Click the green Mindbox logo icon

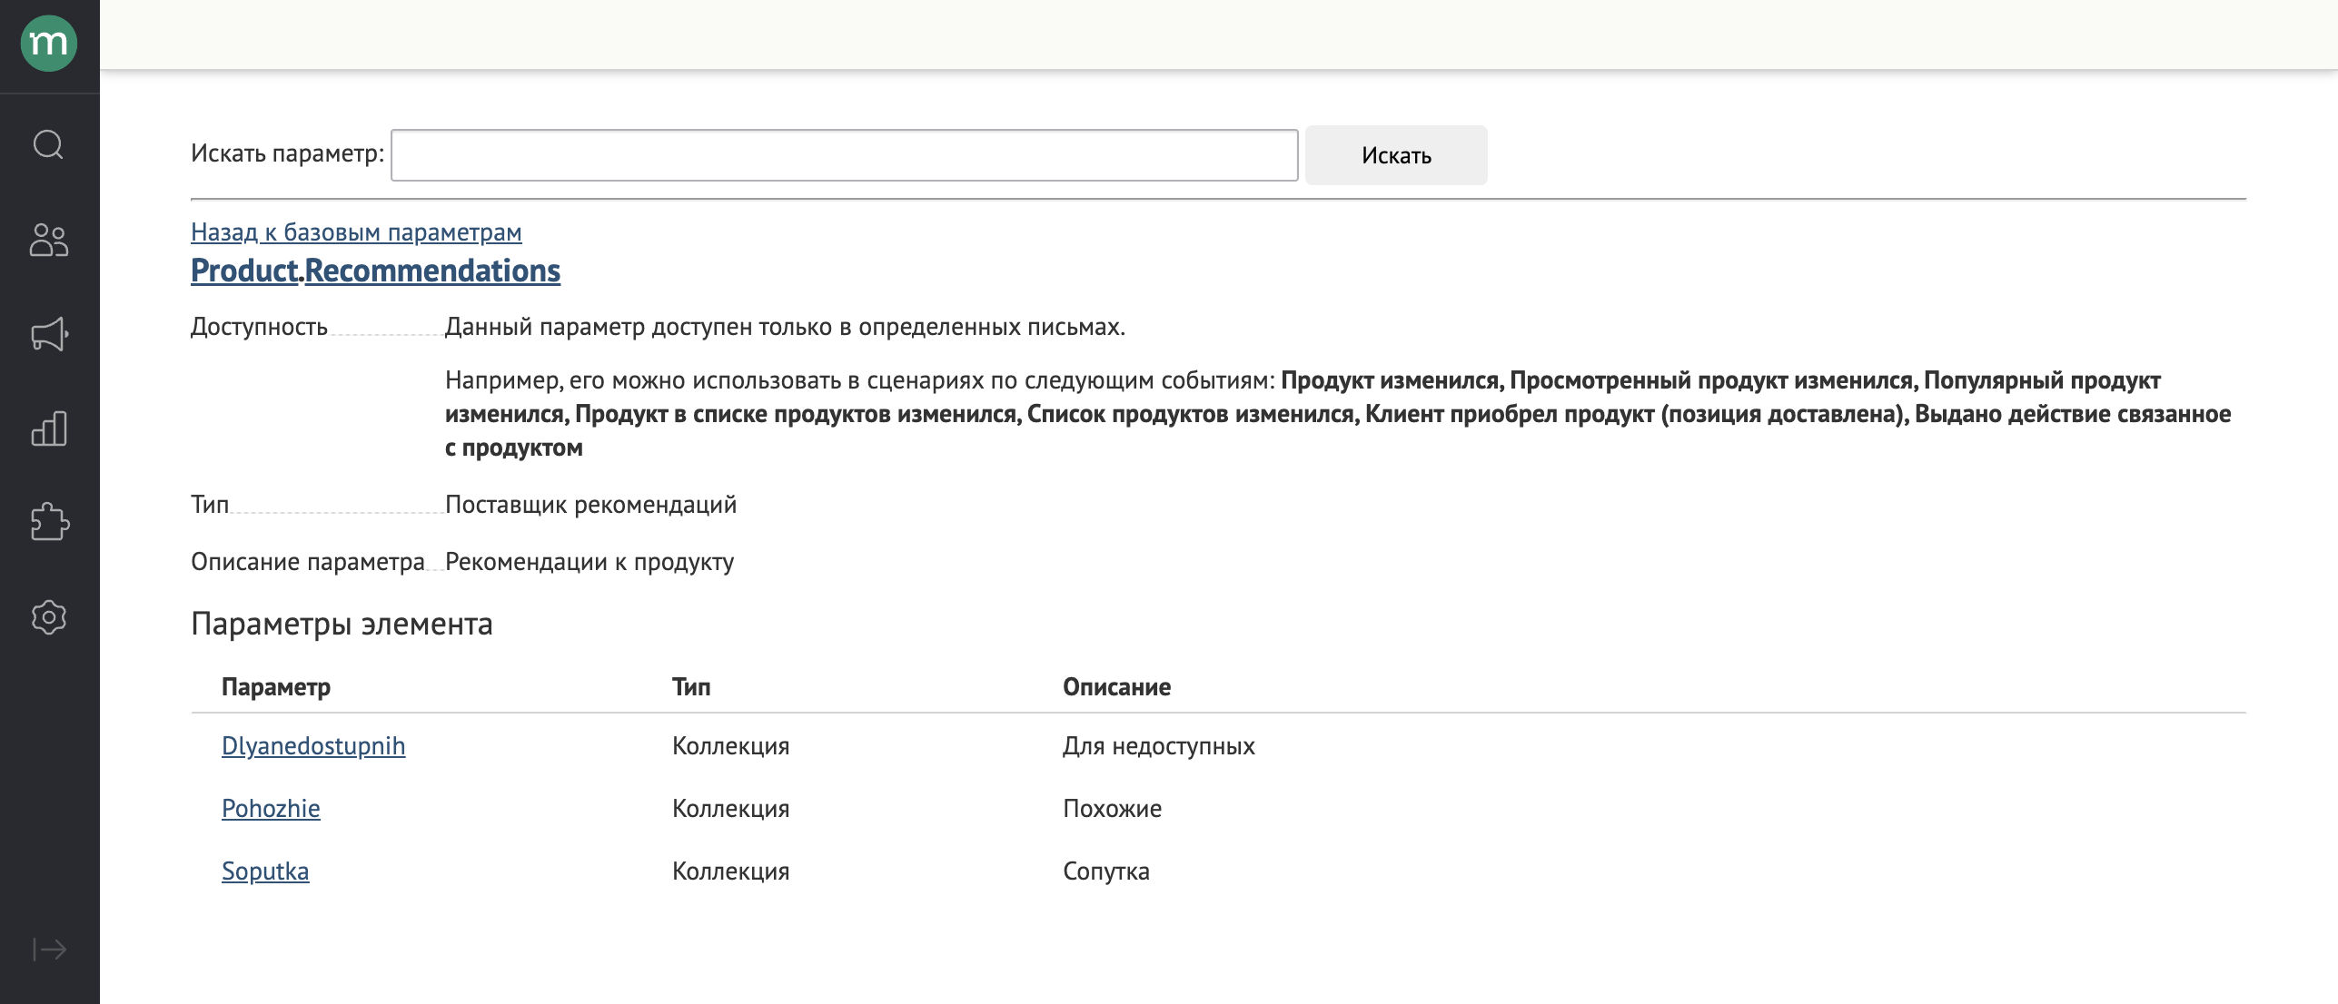click(49, 43)
